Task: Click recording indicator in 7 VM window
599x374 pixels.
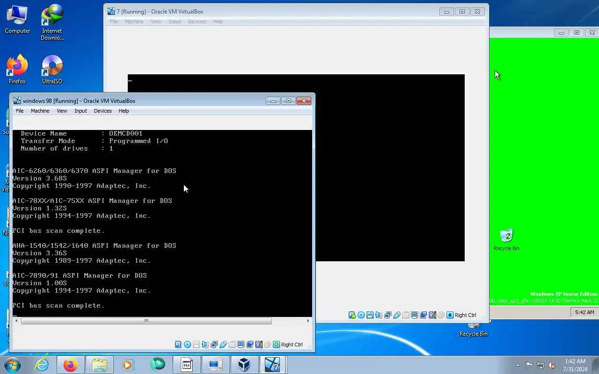Action: 423,315
